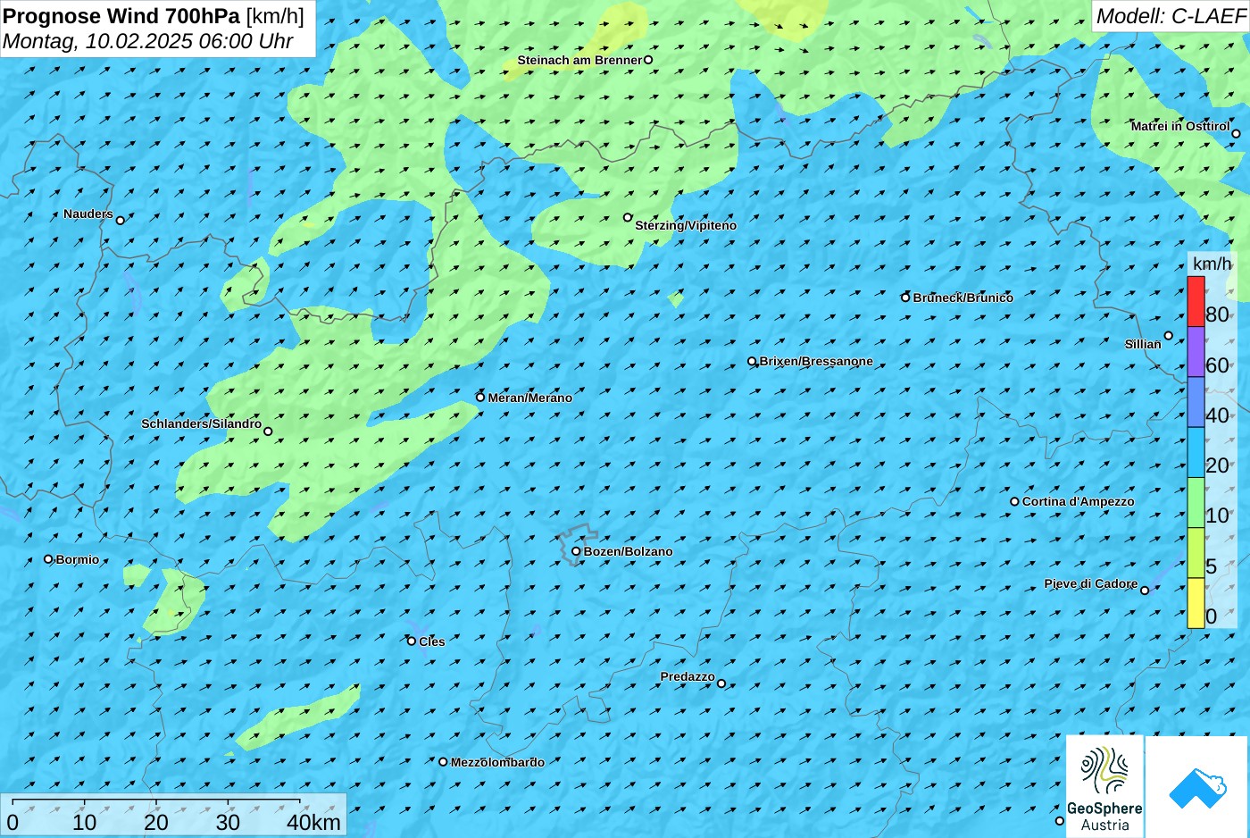Click the 'Bozen/Bolzano' city label
1250x838 pixels.
(x=629, y=551)
